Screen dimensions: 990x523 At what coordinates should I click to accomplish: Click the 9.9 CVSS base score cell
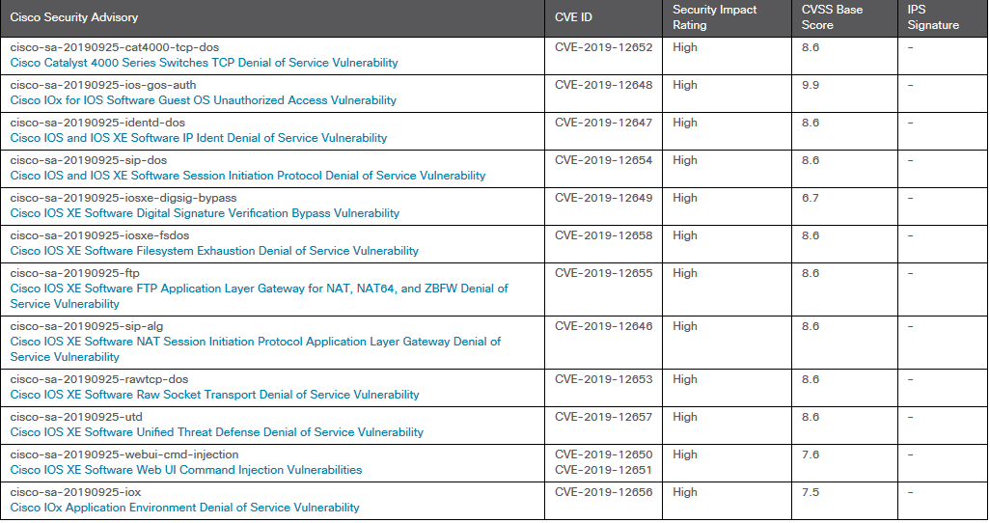pyautogui.click(x=811, y=85)
